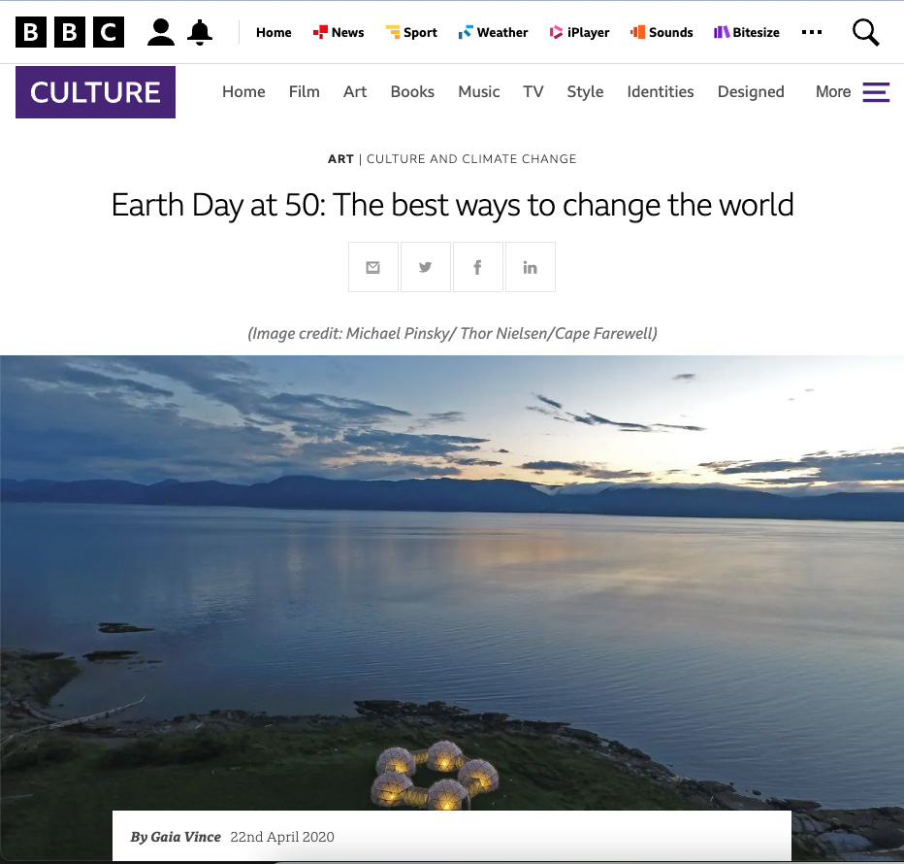Open the Culture and Climate Change link

click(x=471, y=159)
